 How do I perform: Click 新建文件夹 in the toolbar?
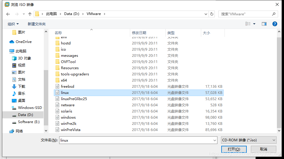coord(37,24)
